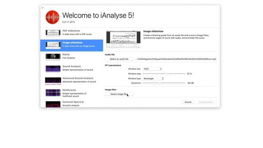Choose the Sound Analysis template label
Image resolution: width=263 pixels, height=148 pixels.
click(x=72, y=66)
